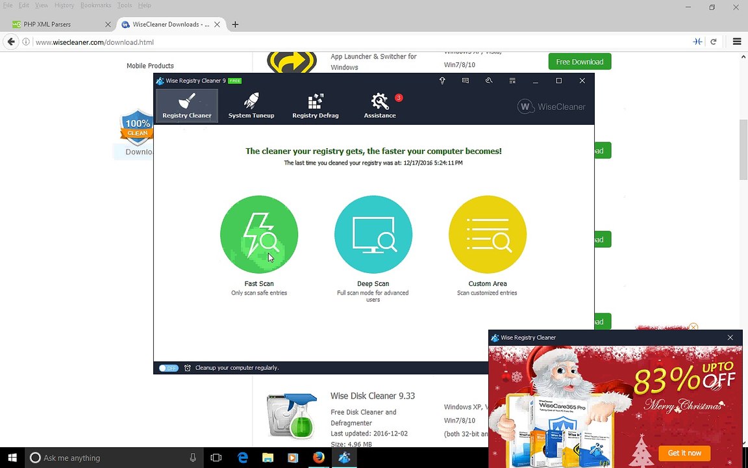The width and height of the screenshot is (748, 468).
Task: Click the Santa ad image
Action: [x=616, y=406]
